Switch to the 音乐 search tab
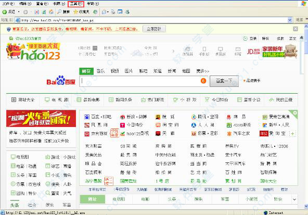 [x=100, y=71]
